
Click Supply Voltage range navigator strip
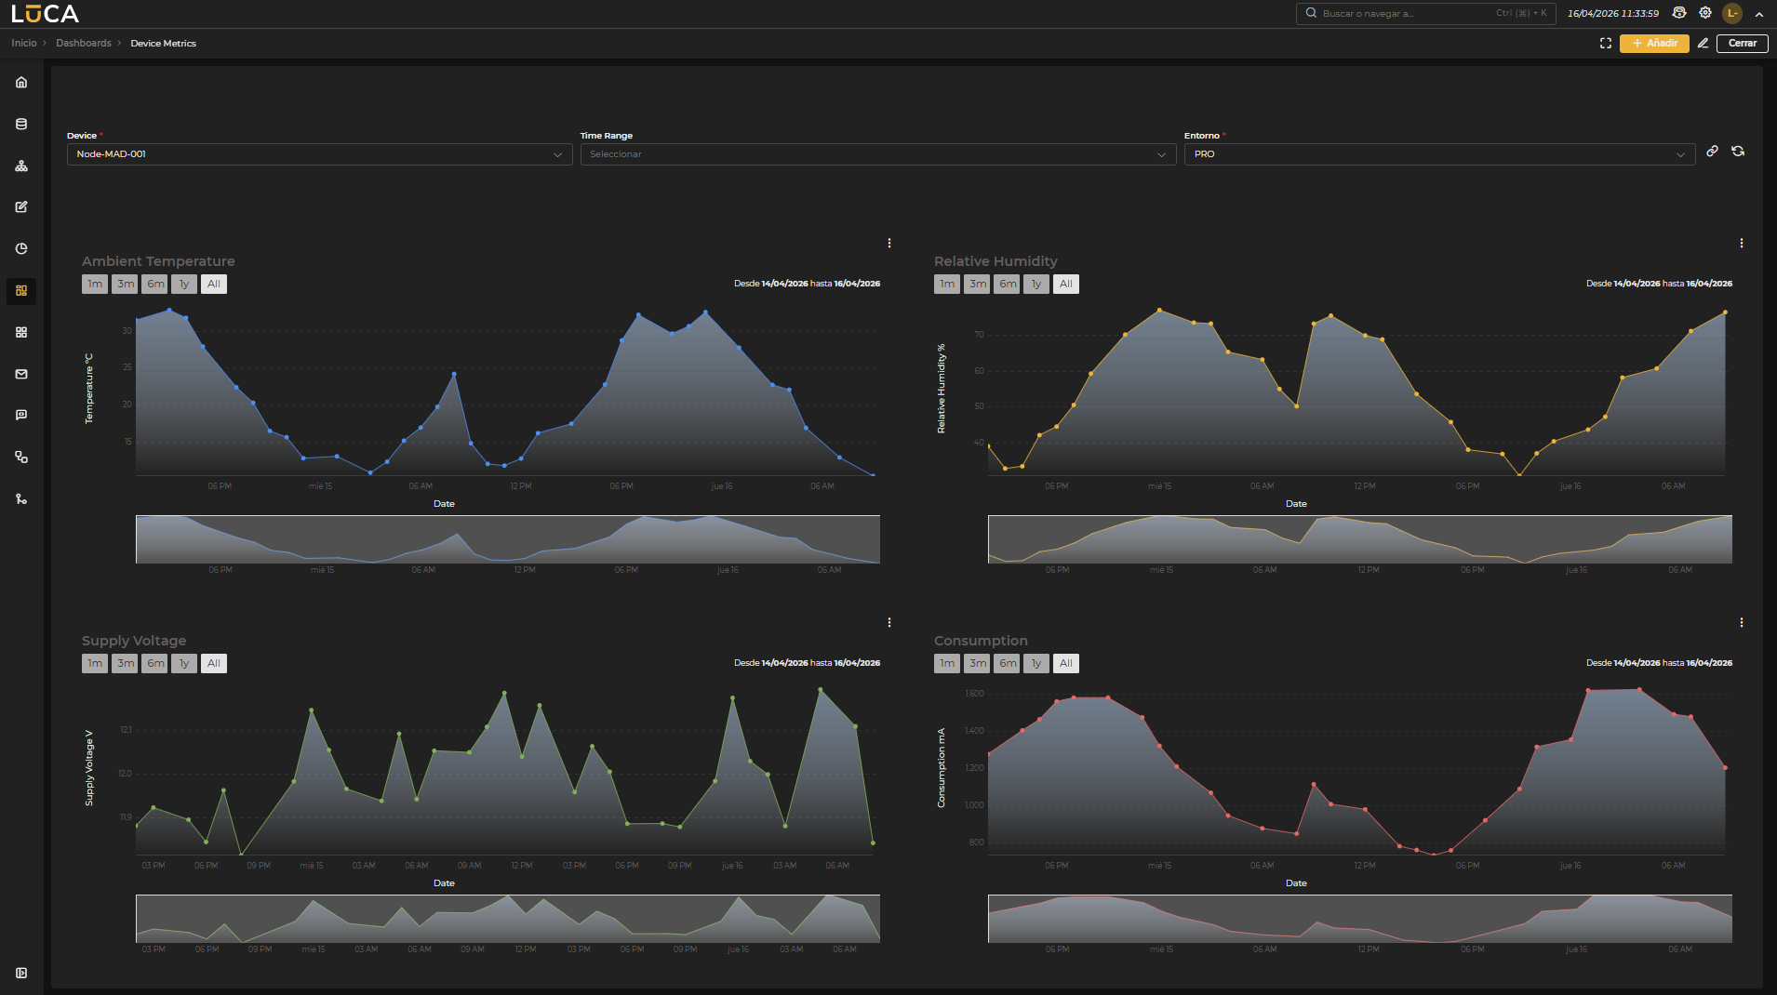tap(508, 919)
